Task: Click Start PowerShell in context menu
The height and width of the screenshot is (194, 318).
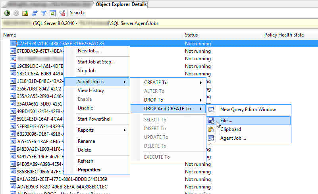Action: point(94,119)
